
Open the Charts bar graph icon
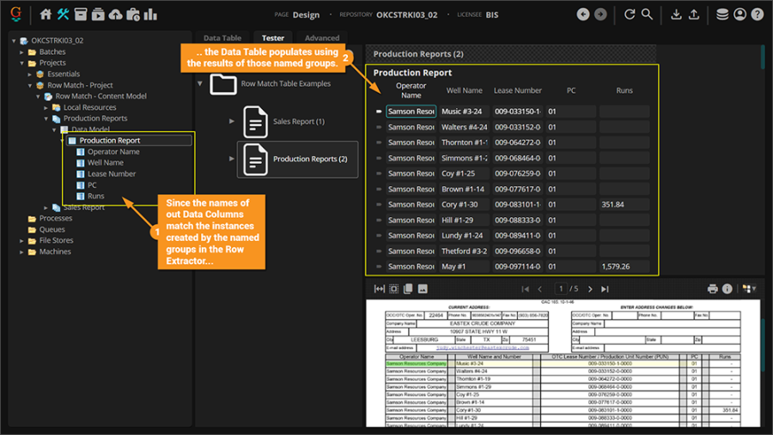click(150, 15)
